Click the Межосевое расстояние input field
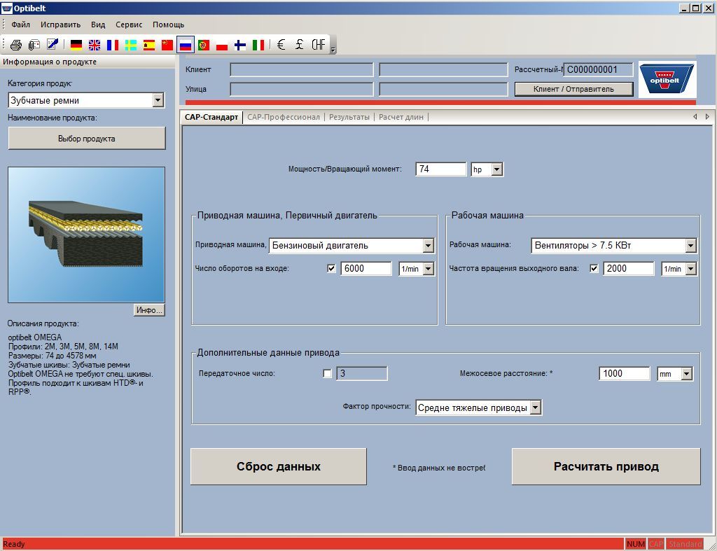717x551 pixels. tap(625, 373)
